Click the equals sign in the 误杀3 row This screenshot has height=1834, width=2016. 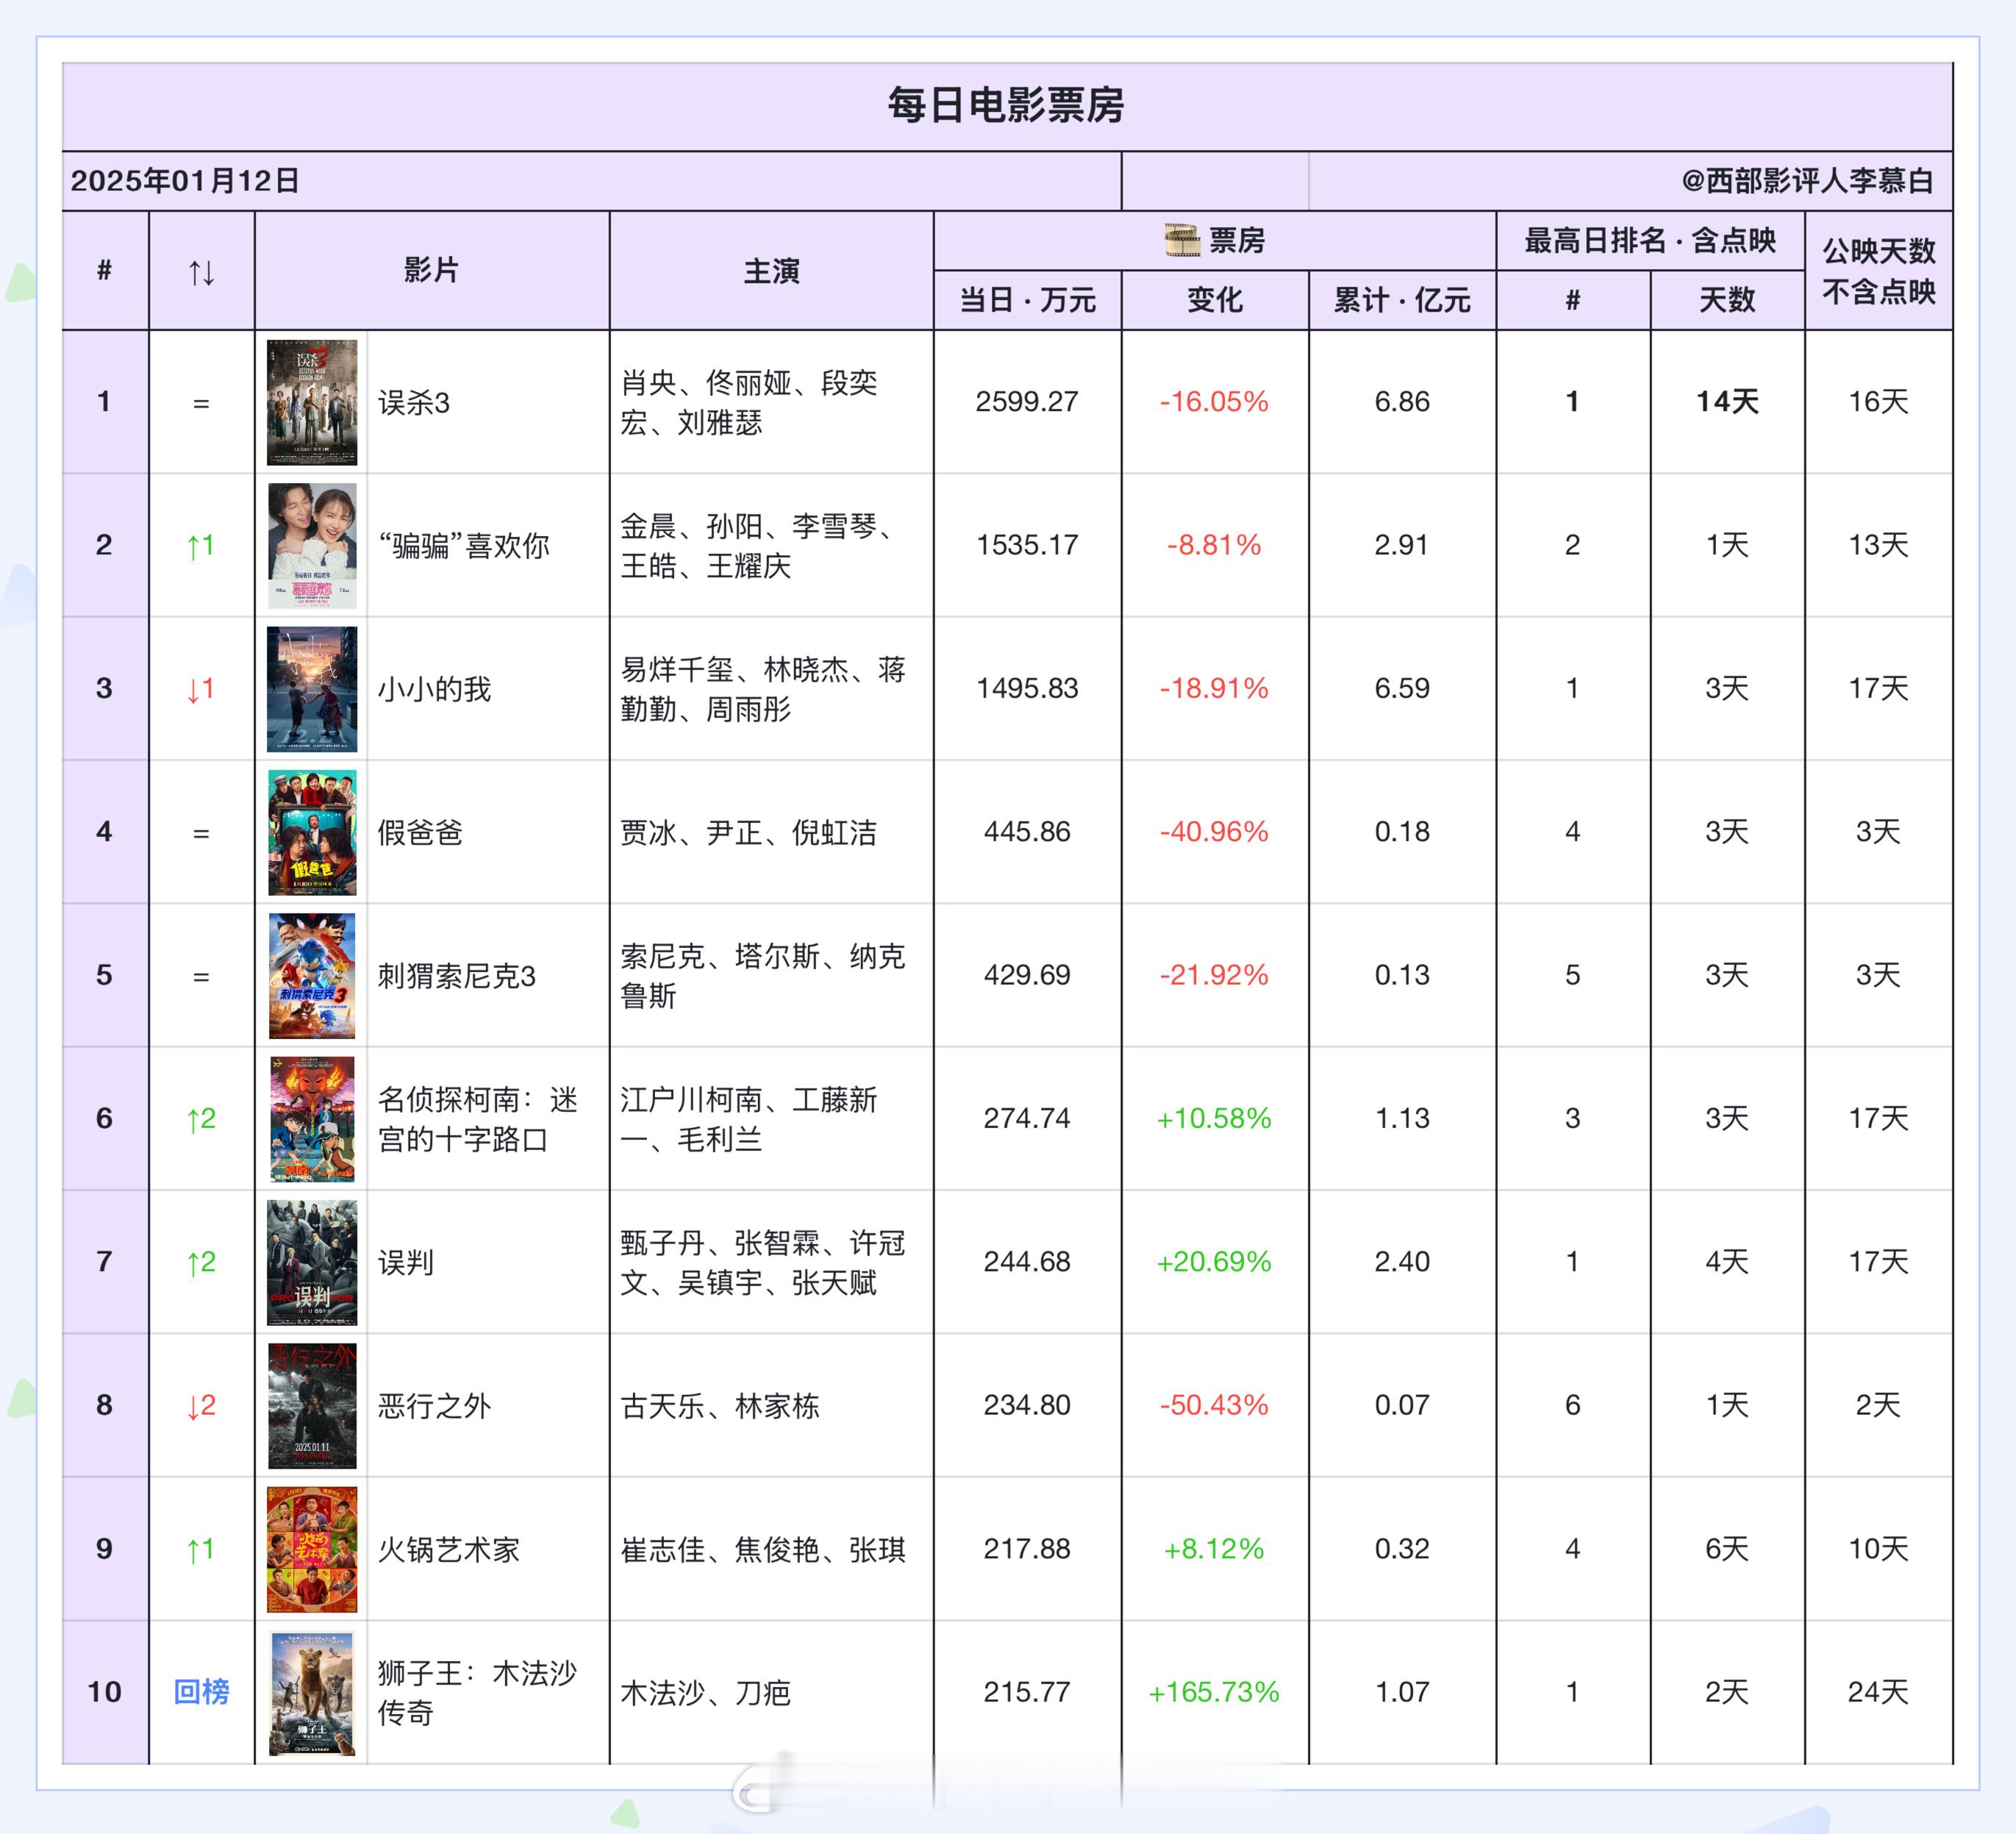201,403
